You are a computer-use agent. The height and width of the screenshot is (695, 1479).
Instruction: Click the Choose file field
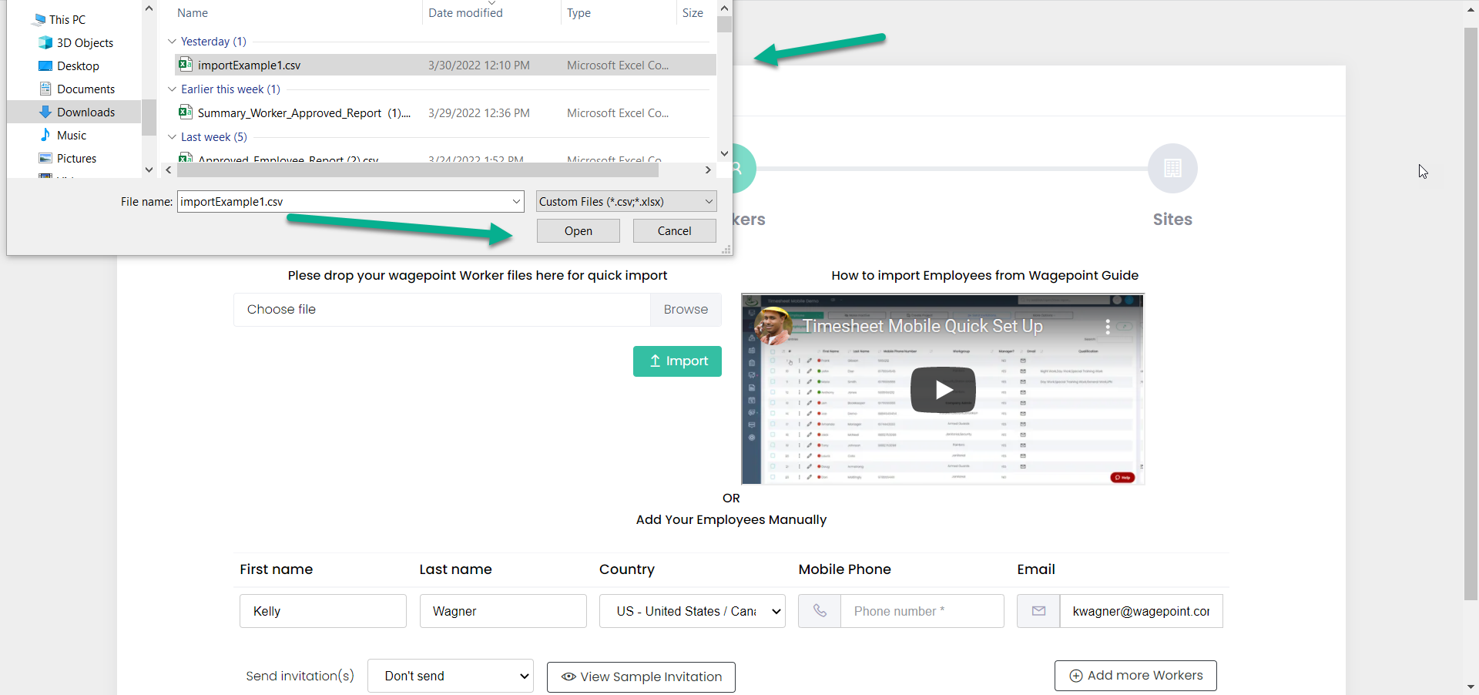[442, 309]
